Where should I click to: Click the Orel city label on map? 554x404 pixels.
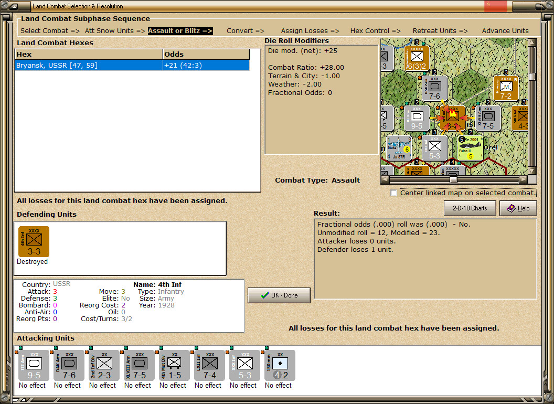[491, 147]
